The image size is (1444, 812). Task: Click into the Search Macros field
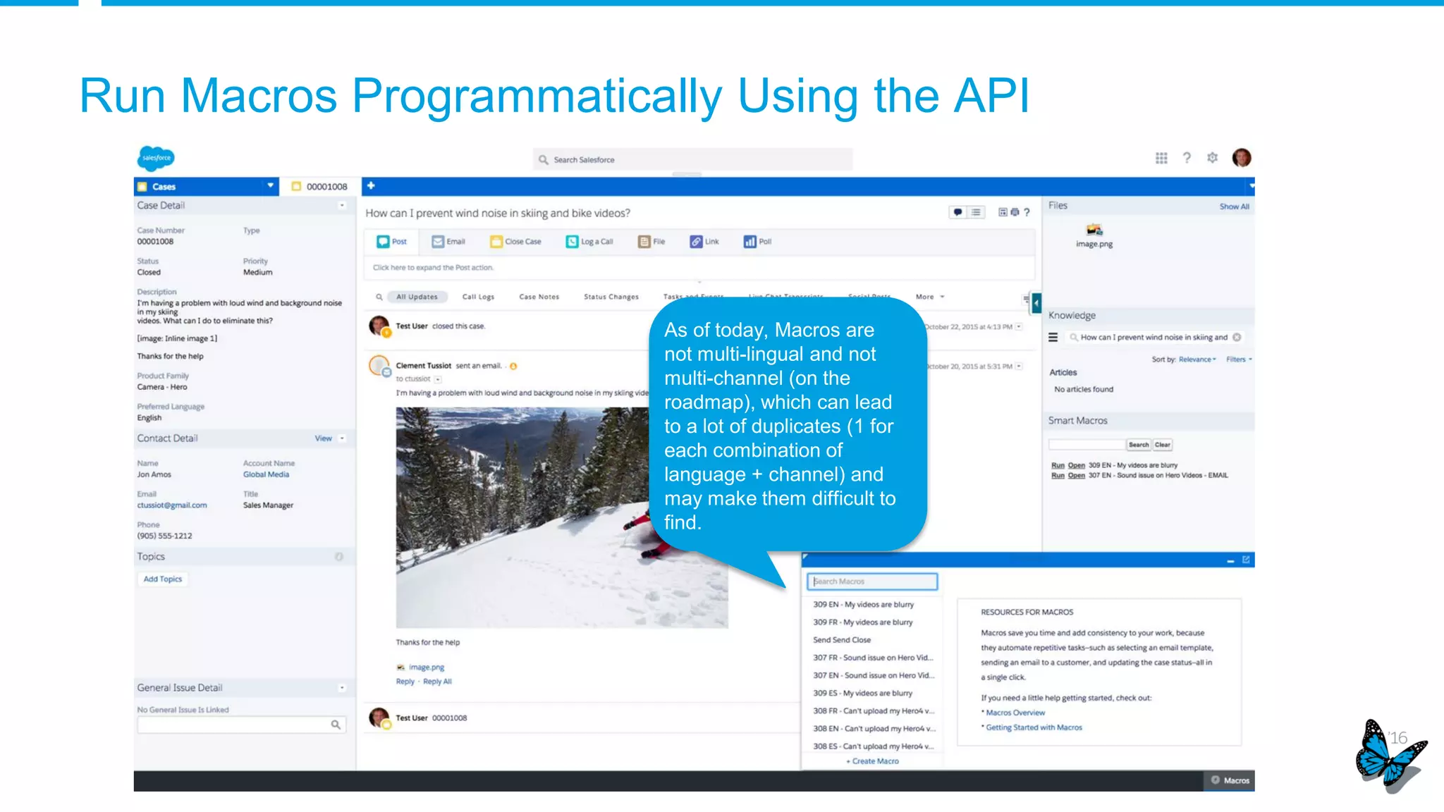[x=872, y=582]
